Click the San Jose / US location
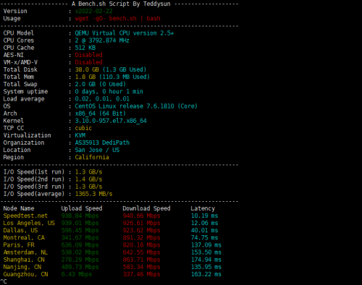Screen dimensions: 362x285 point(97,150)
